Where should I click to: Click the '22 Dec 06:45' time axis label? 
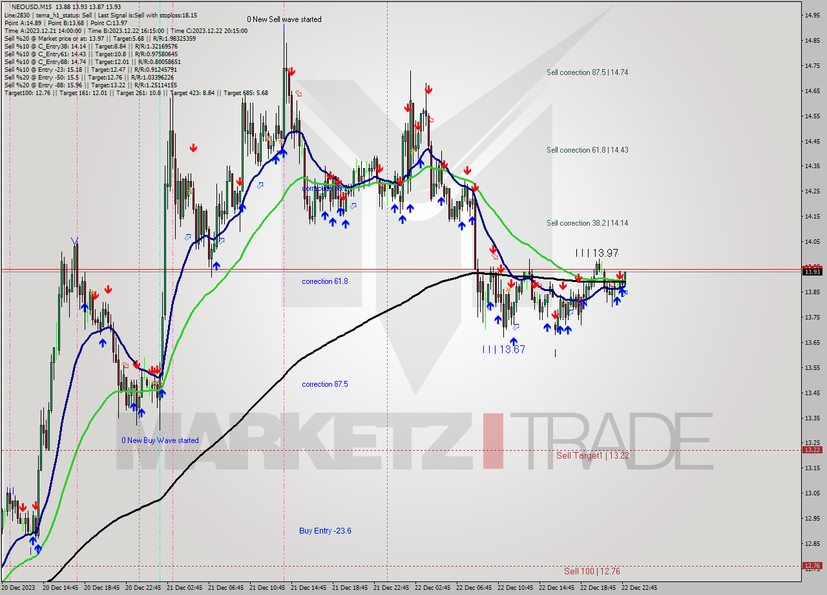click(x=474, y=588)
